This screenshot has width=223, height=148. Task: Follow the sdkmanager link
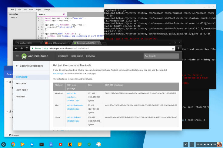pos(59,74)
